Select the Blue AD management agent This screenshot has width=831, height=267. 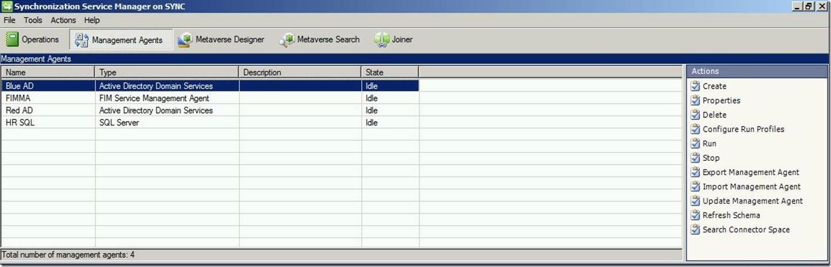(x=210, y=86)
